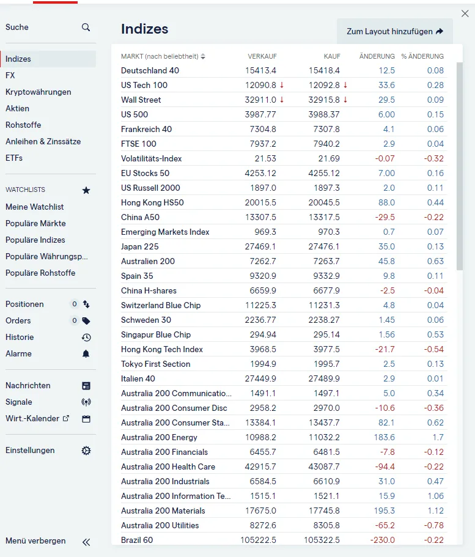Close the market panel with X
This screenshot has height=557, width=475.
pos(465,13)
